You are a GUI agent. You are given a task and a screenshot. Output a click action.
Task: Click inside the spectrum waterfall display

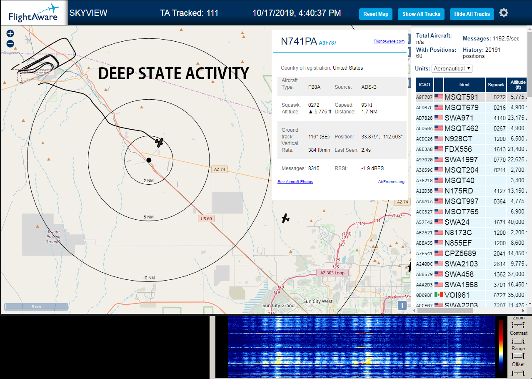(361, 346)
